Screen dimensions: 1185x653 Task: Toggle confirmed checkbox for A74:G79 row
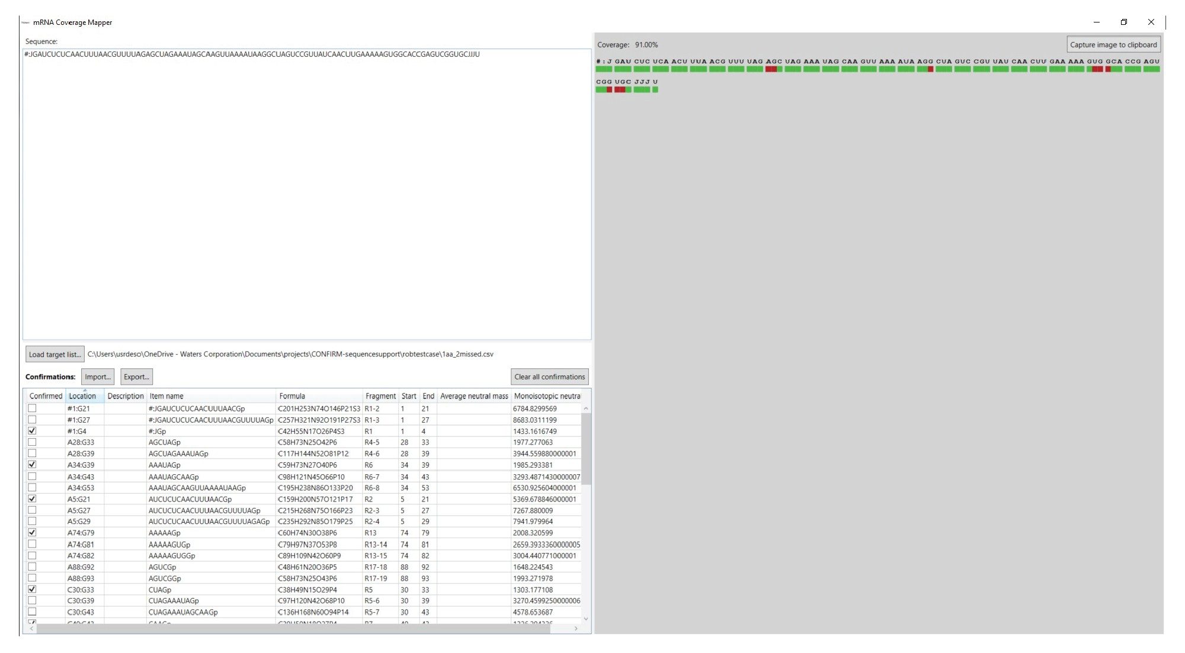click(x=32, y=532)
